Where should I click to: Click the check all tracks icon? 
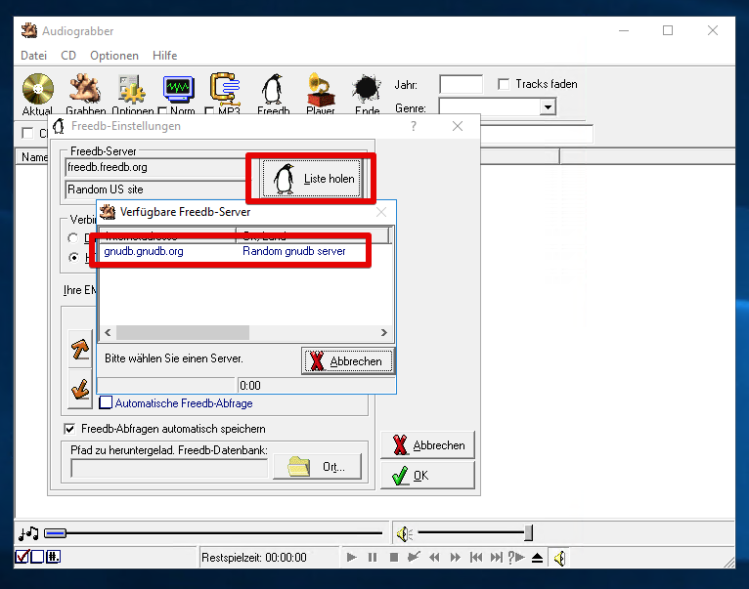point(22,557)
